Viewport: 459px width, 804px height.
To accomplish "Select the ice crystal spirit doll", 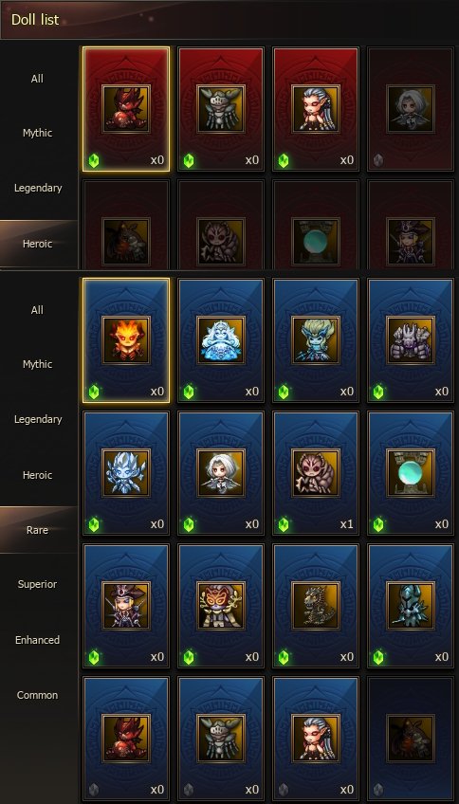I will coord(126,473).
